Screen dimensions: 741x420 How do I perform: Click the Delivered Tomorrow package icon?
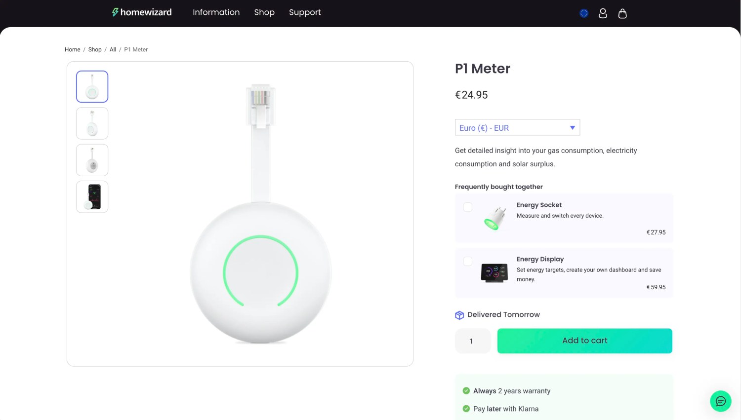(459, 315)
